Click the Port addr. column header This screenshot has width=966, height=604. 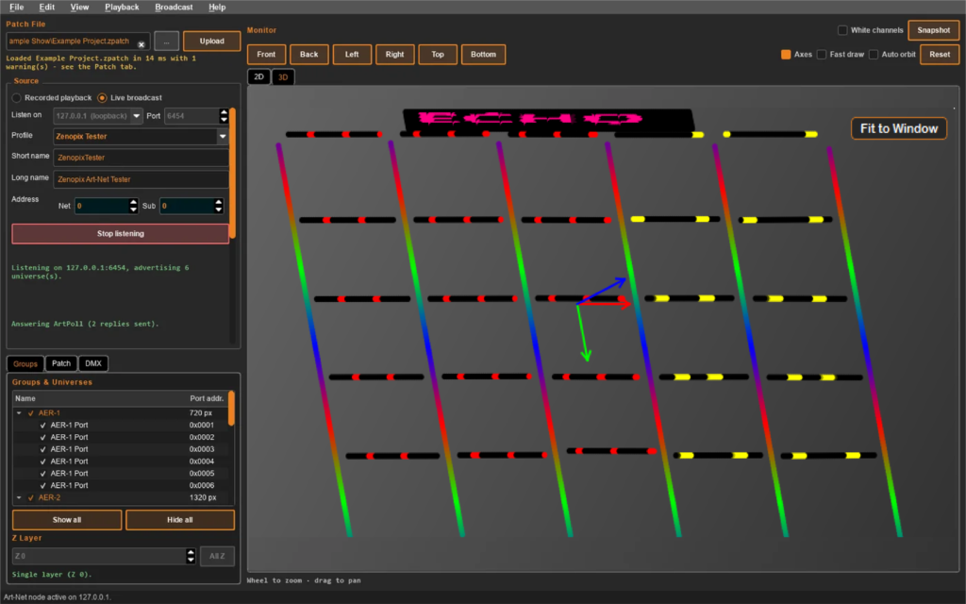(x=207, y=399)
